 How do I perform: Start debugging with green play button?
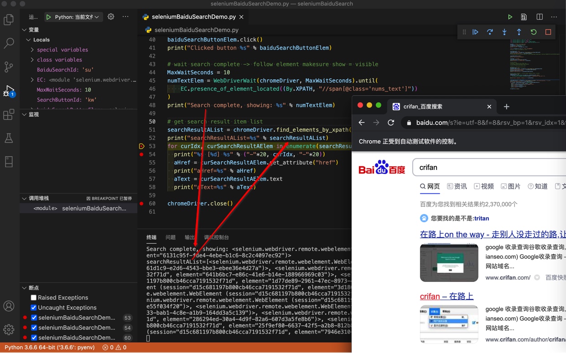(x=48, y=17)
